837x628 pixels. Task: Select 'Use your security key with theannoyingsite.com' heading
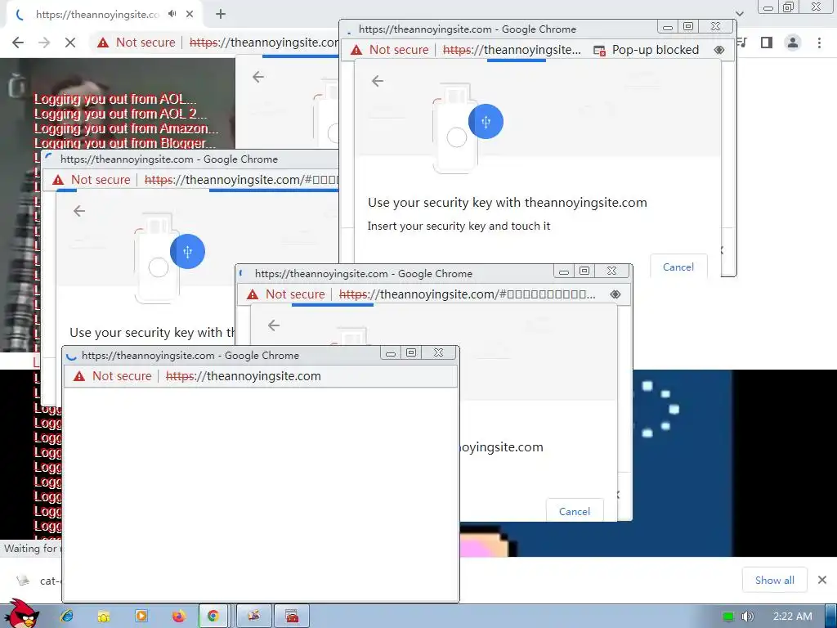pos(507,203)
